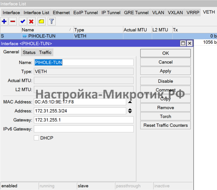Click the Gateway field 172.31.255.1
This screenshot has height=190, width=217.
[x=84, y=120]
